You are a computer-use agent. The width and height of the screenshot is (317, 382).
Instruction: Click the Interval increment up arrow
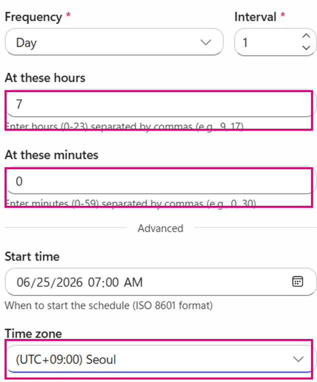pos(306,36)
